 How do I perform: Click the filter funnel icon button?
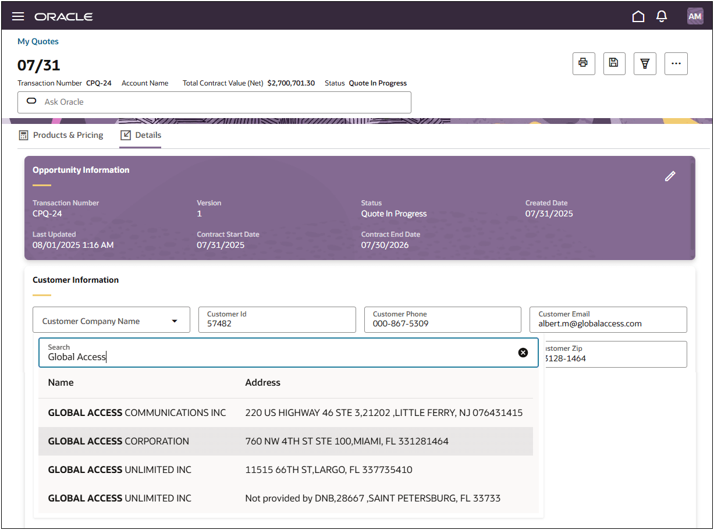pyautogui.click(x=645, y=63)
